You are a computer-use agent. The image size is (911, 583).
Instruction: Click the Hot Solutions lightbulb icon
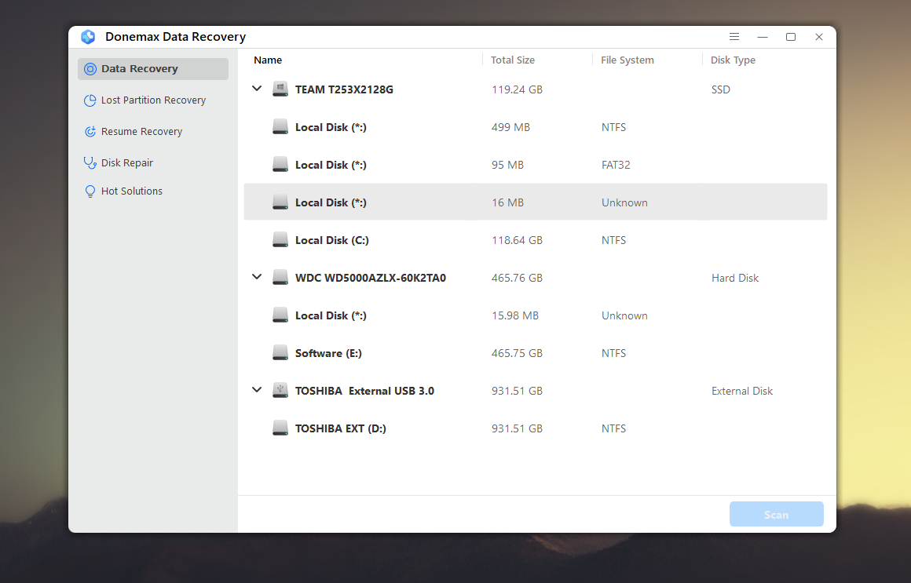tap(90, 191)
